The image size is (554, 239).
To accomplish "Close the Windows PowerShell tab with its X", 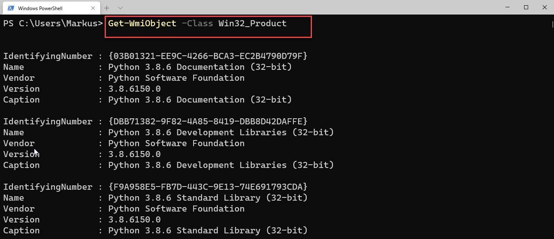I will click(x=93, y=8).
